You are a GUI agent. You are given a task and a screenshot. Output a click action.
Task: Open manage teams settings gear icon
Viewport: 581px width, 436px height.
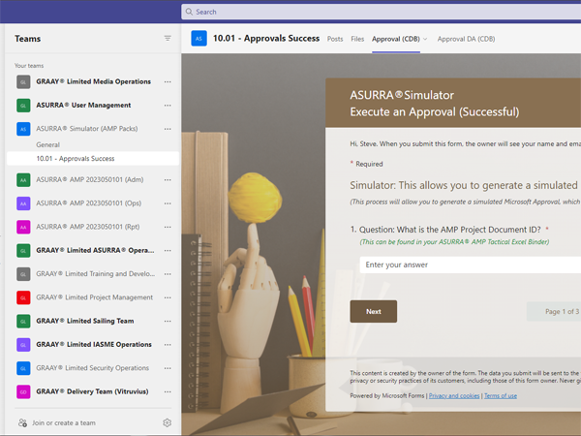(168, 422)
